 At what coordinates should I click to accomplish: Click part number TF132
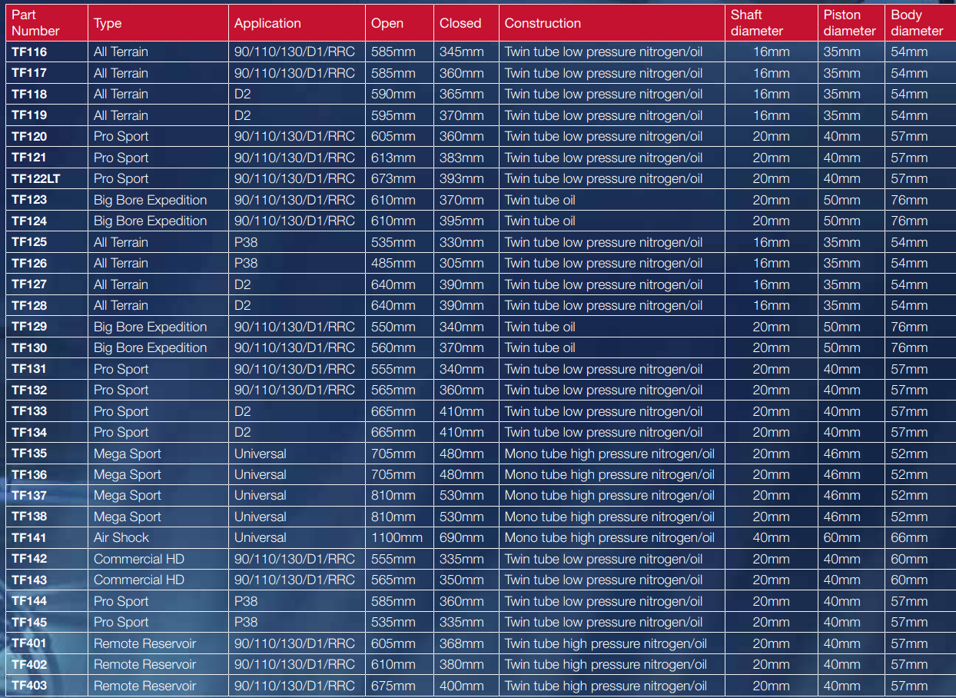tap(29, 391)
